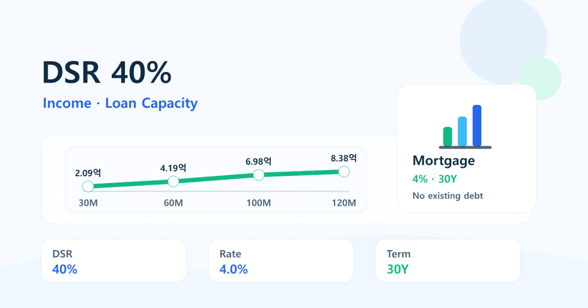Open the DSR 40% info card

114,261
